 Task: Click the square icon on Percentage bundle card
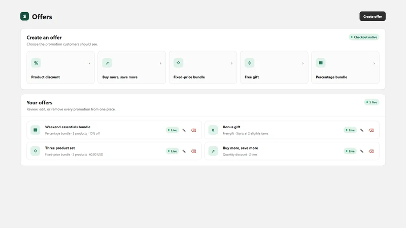321,63
